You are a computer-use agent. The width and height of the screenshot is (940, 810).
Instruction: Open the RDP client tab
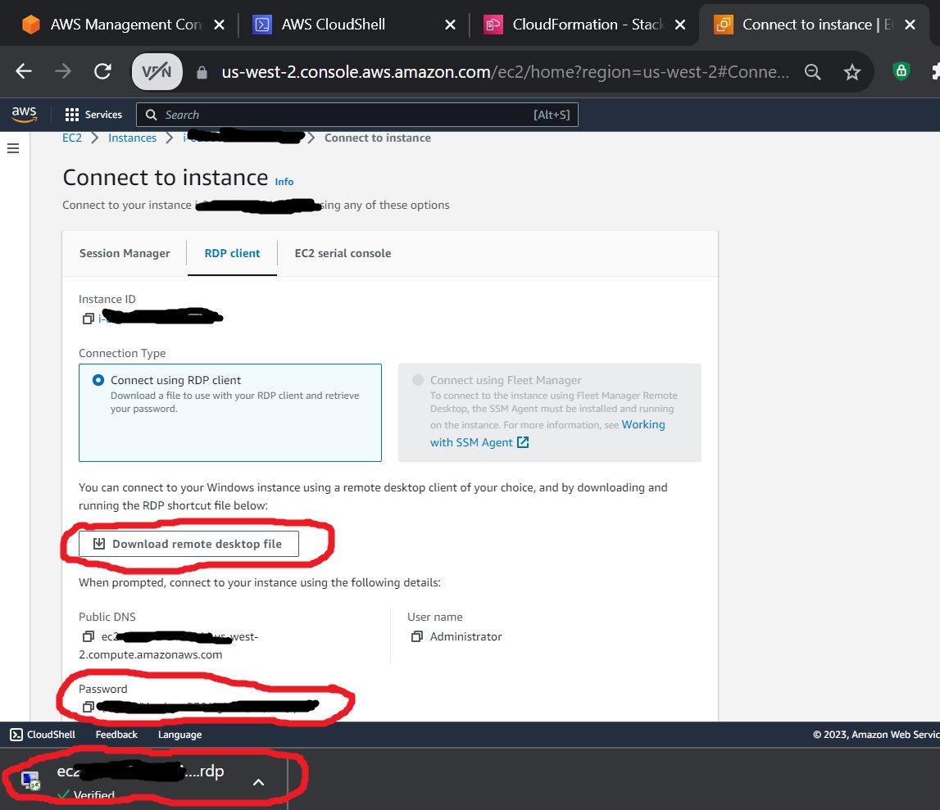point(232,253)
